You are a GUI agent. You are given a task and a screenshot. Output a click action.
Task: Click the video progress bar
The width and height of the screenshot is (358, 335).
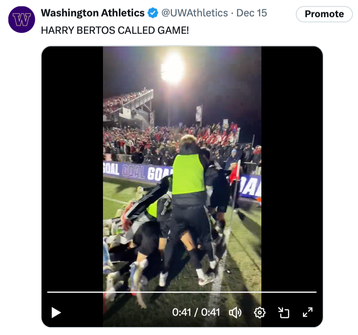pos(182,292)
